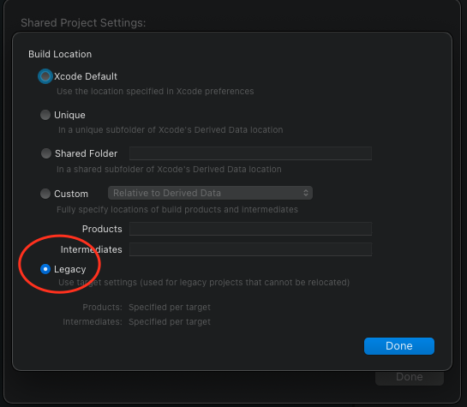Click the up-down chevron arrows on dropdown
This screenshot has height=407, width=467.
click(306, 193)
